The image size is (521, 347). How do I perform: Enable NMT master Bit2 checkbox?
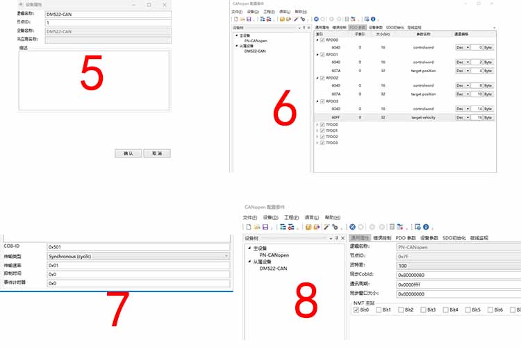pyautogui.click(x=401, y=310)
